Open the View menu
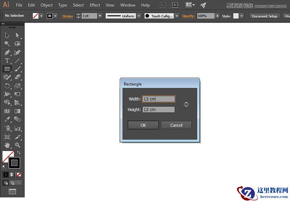The height and width of the screenshot is (201, 290). [110, 5]
